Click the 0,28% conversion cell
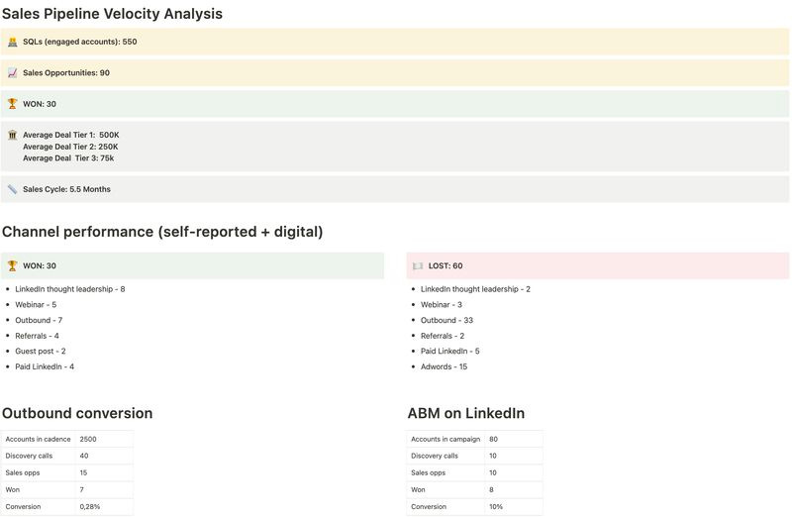This screenshot has width=792, height=517. (104, 506)
